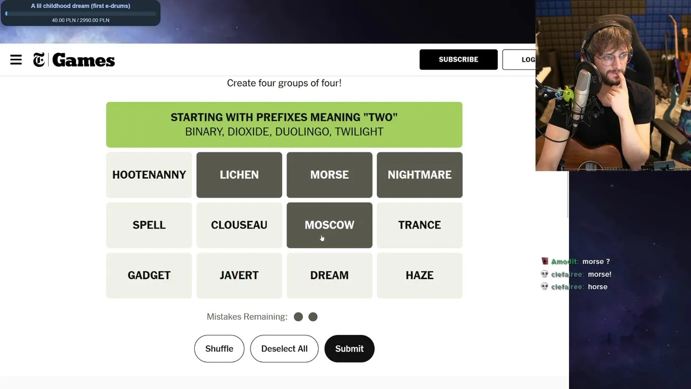Open the hamburger navigation menu

click(x=16, y=60)
